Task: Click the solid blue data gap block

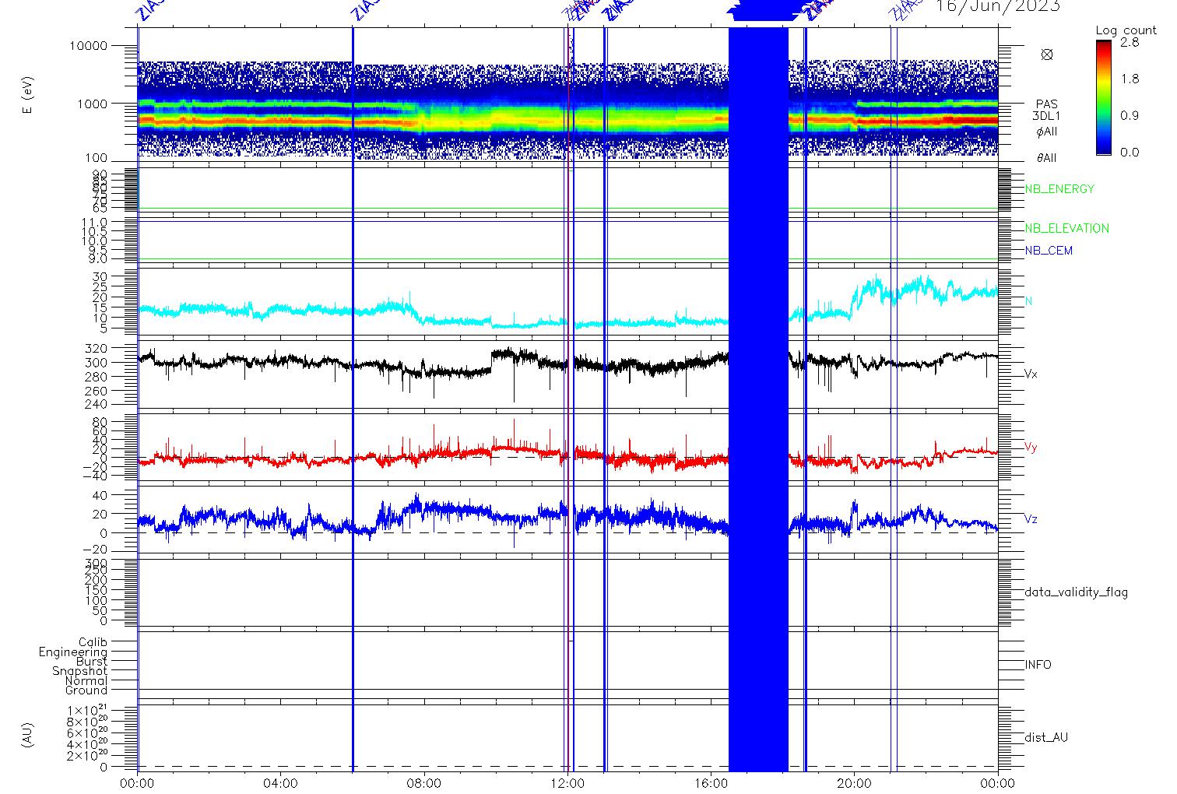Action: 758,399
